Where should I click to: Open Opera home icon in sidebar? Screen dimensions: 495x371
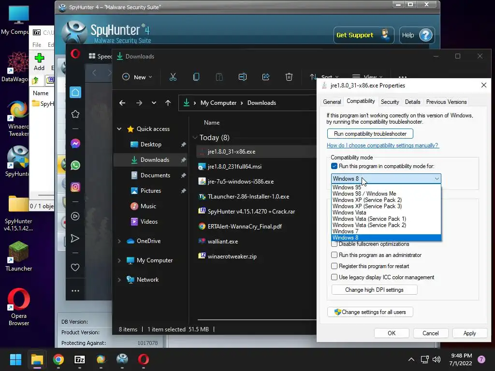(75, 92)
